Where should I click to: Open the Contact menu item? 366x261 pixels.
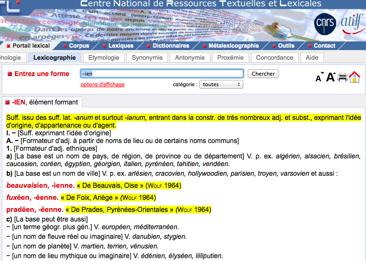[x=322, y=46]
